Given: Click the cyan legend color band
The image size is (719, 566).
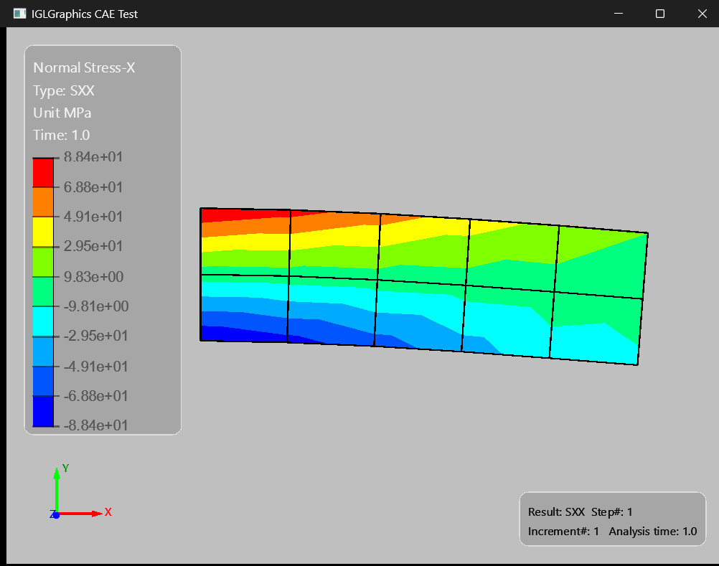Looking at the screenshot, I should point(43,321).
